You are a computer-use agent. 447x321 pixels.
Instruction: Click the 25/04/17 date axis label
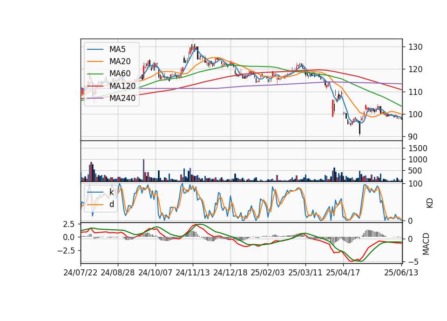343,273
